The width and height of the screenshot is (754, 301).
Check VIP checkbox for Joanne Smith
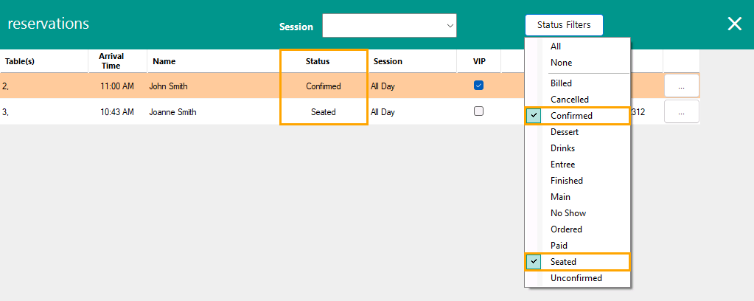coord(478,111)
